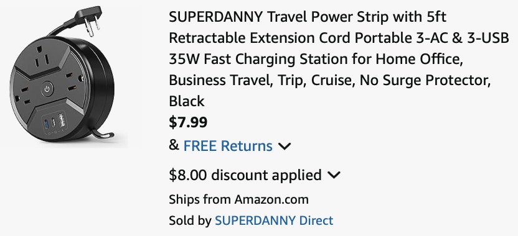Click the Ships from Amazon.com text
Viewport: 518px width, 236px height.
tap(238, 199)
